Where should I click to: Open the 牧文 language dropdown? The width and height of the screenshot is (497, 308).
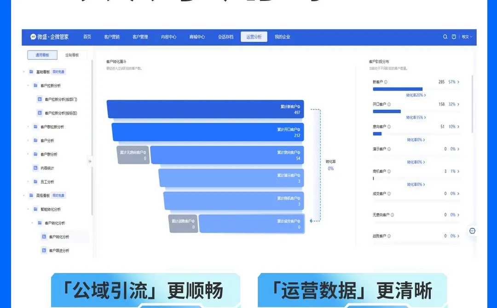pos(467,37)
